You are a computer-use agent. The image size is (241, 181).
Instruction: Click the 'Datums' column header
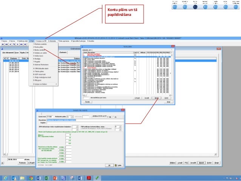click(x=14, y=59)
